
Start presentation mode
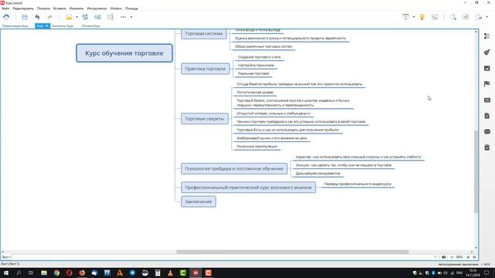[405, 17]
